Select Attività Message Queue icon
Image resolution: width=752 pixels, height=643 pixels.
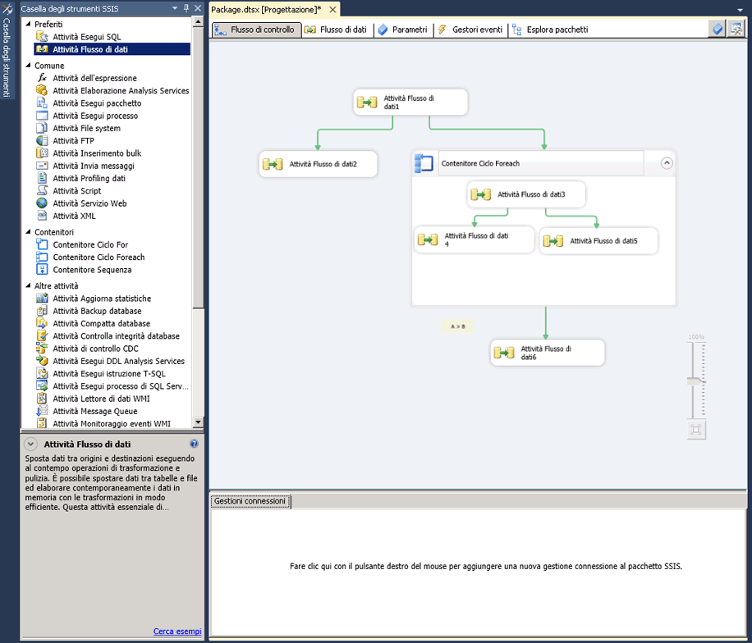pyautogui.click(x=42, y=411)
